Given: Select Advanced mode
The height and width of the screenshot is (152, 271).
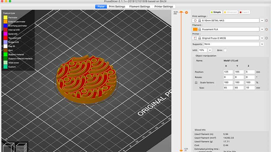Looking at the screenshot, I should click(x=230, y=12).
